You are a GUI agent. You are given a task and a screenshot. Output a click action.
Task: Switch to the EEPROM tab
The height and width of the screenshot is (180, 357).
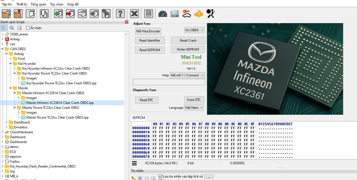click(x=139, y=118)
